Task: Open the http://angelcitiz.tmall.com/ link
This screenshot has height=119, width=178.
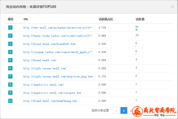Action: click(44, 85)
